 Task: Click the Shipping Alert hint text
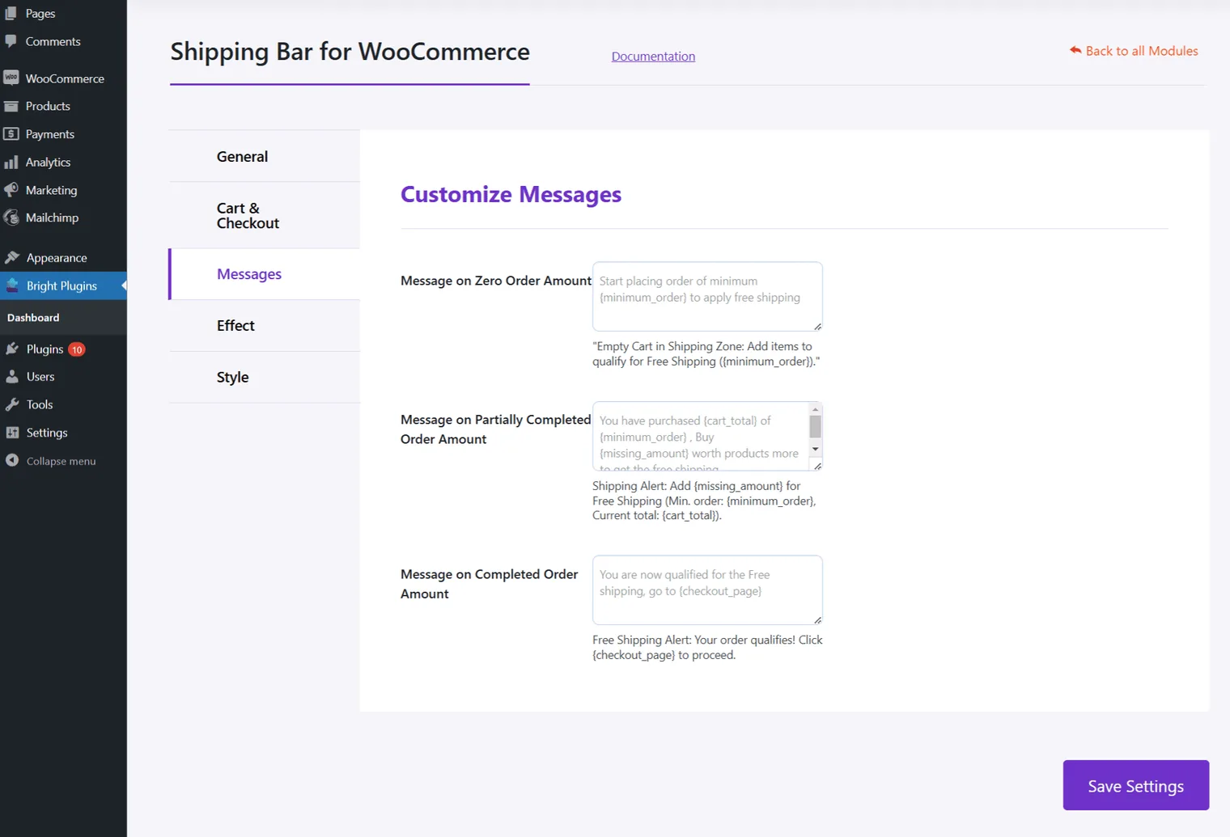tap(704, 501)
